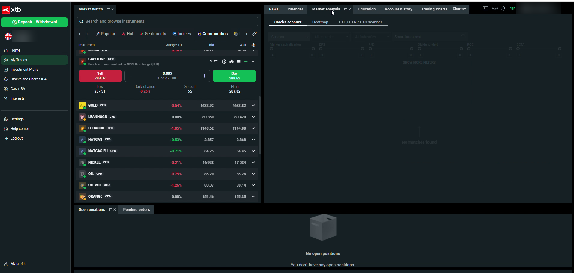Click SHOW MORE FILTERS link

coord(419,63)
